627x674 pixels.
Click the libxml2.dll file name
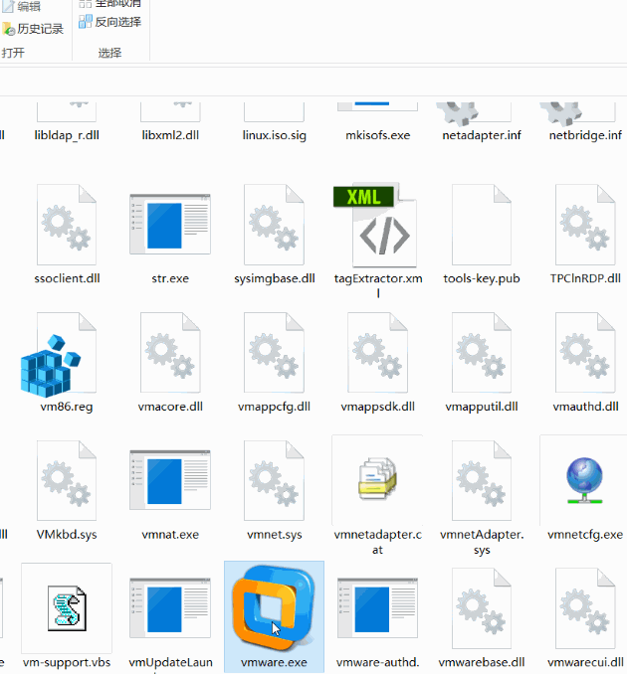[170, 135]
